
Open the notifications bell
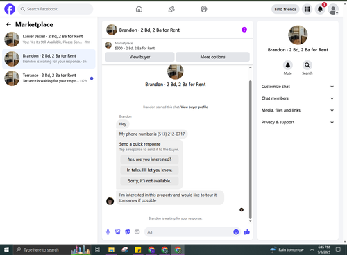pos(320,9)
